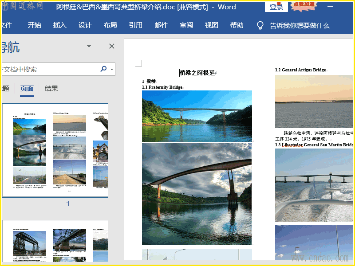Click the Tell Me lightbulb icon

click(260, 26)
